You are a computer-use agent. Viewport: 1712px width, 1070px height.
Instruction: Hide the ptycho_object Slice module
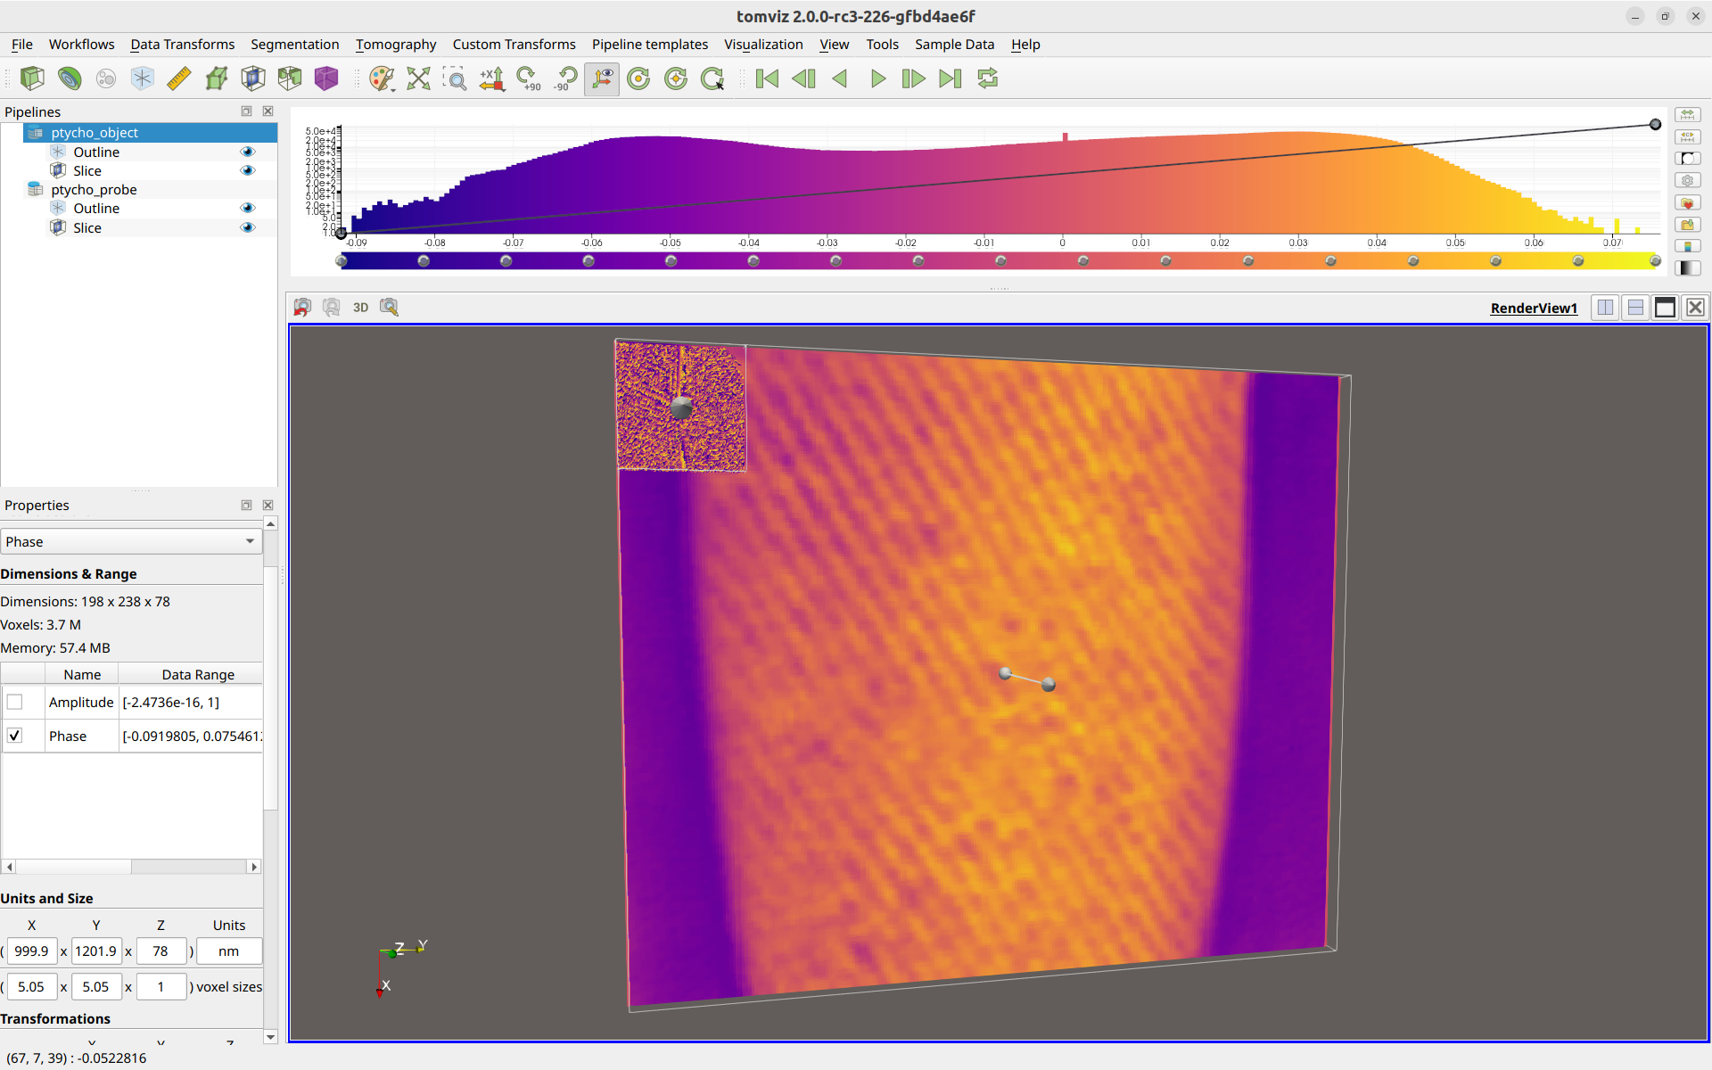tap(248, 170)
